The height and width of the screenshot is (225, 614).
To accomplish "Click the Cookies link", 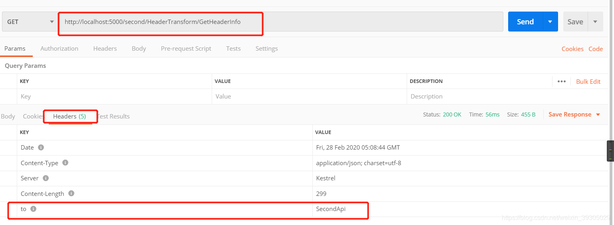I will 572,49.
